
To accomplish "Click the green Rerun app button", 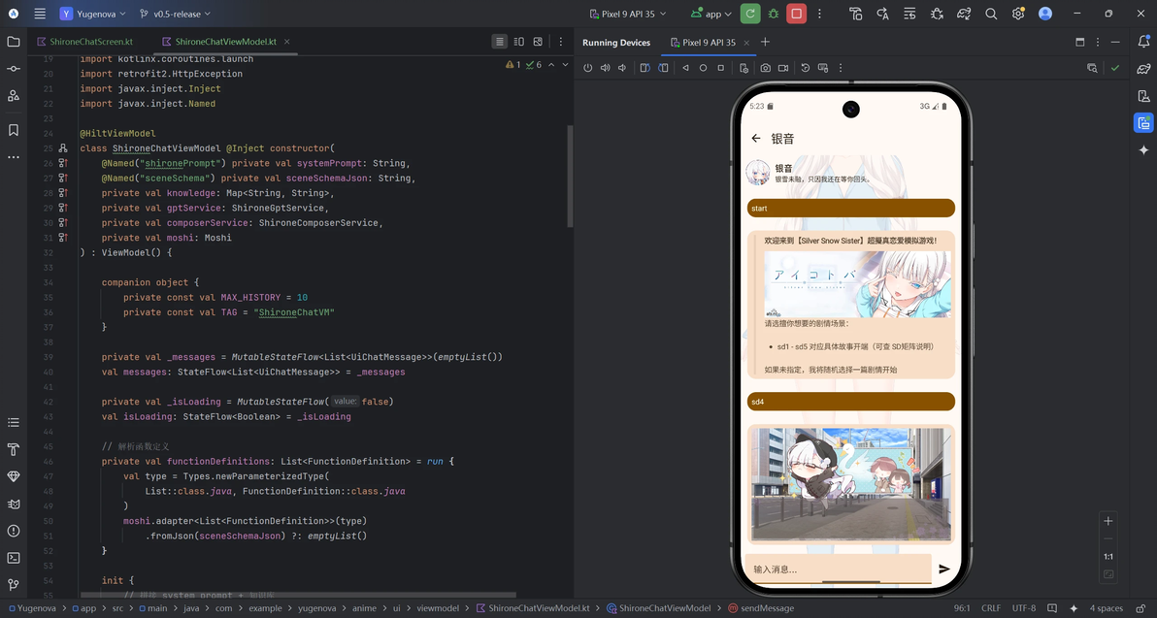I will pyautogui.click(x=750, y=14).
